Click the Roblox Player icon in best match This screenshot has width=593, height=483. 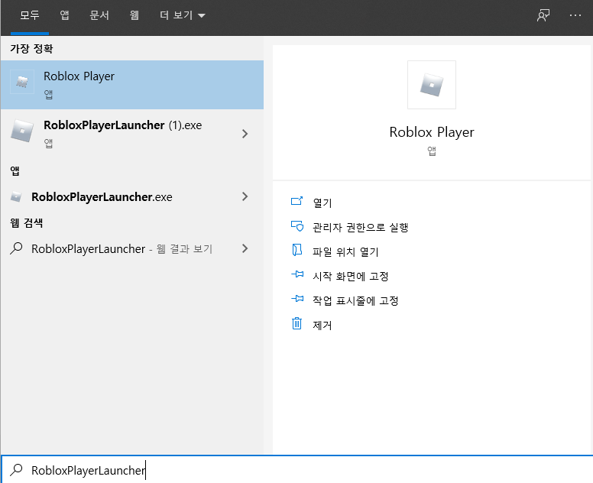(22, 81)
